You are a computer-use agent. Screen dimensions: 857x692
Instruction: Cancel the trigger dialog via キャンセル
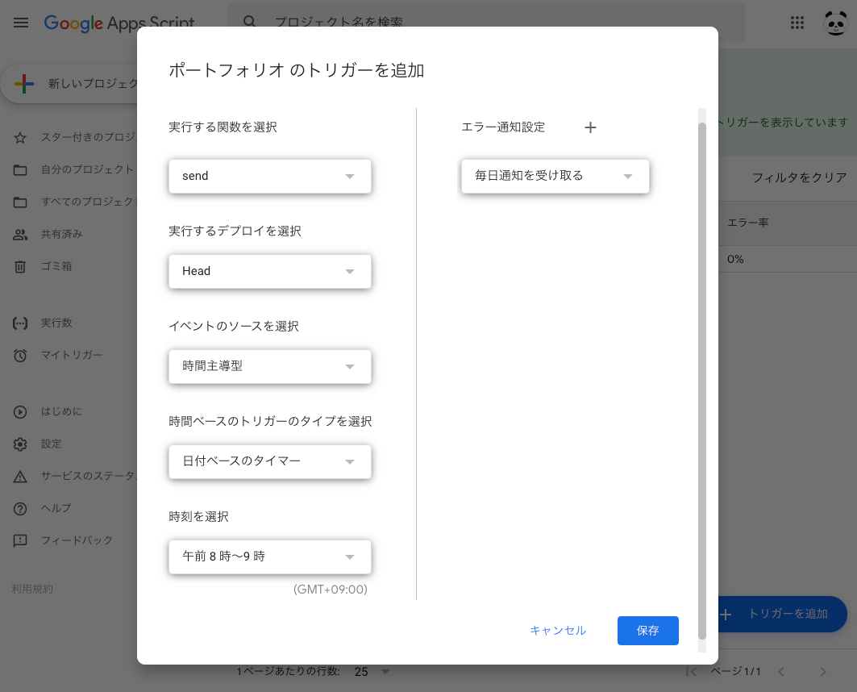(557, 631)
